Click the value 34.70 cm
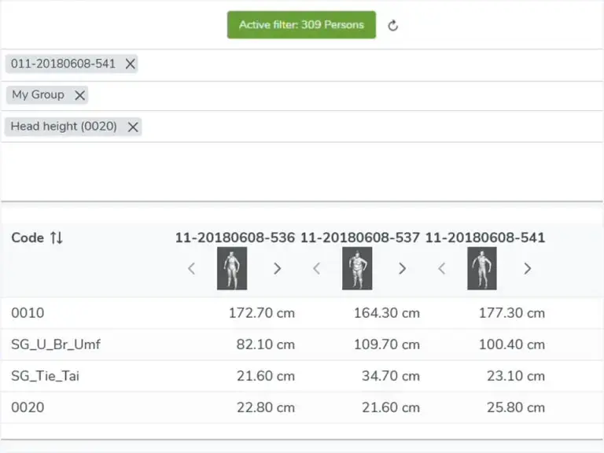 coord(391,376)
